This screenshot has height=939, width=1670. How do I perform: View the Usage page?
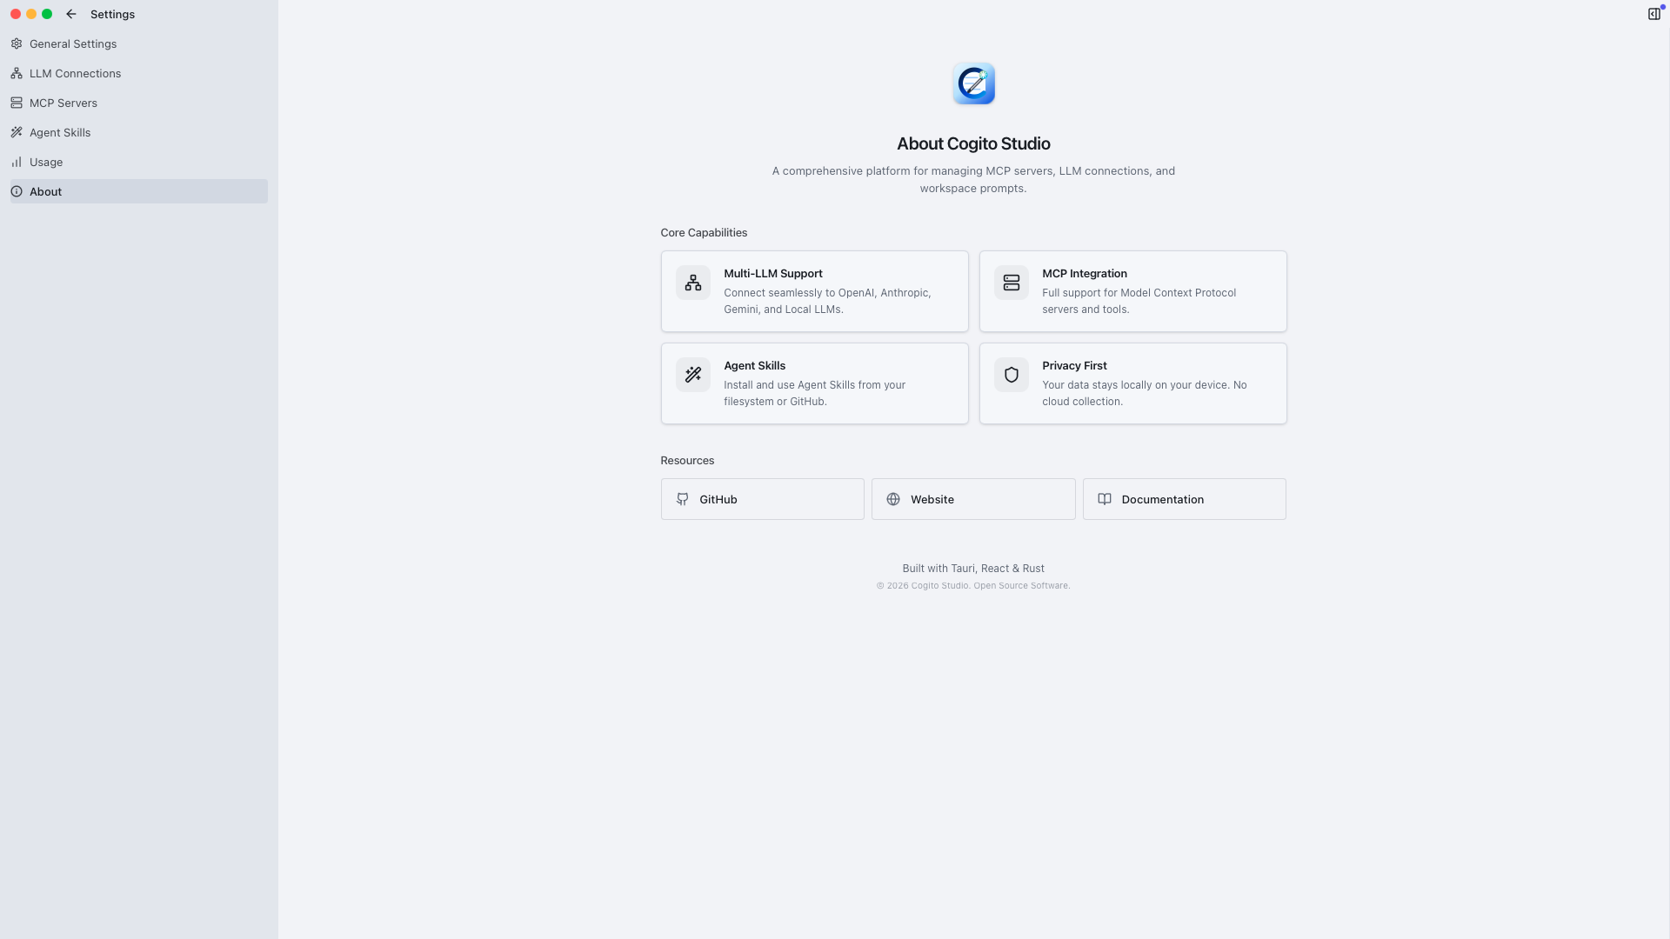tap(139, 162)
